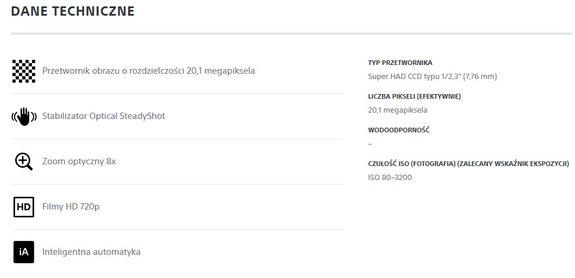Click the dash value under WODOODPORNOŚĆ
Viewport: 575px width, 278px height.
click(370, 143)
